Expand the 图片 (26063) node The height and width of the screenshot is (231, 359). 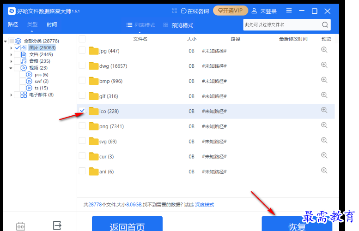[x=11, y=48]
